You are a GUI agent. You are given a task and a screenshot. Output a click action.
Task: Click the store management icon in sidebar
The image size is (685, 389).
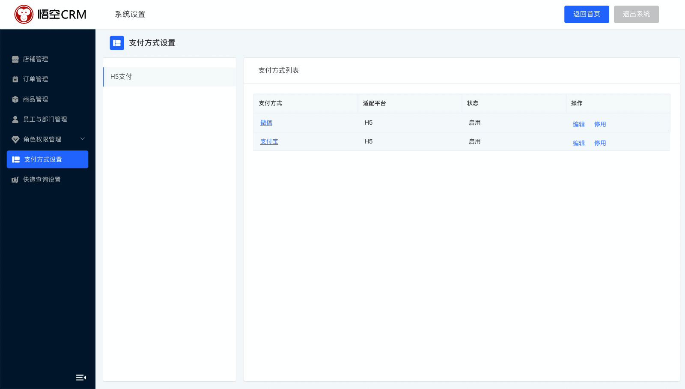(15, 59)
